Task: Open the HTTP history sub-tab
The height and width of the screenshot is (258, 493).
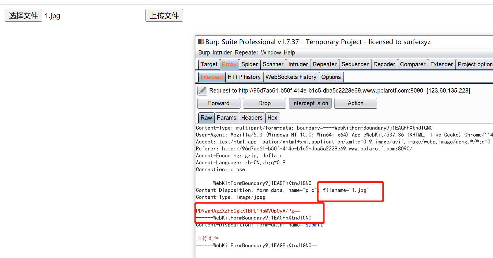Action: pos(244,77)
